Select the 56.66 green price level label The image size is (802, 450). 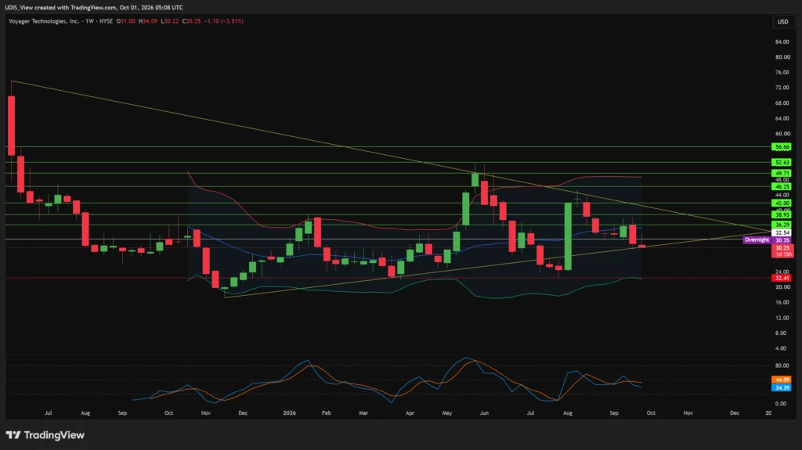[782, 147]
